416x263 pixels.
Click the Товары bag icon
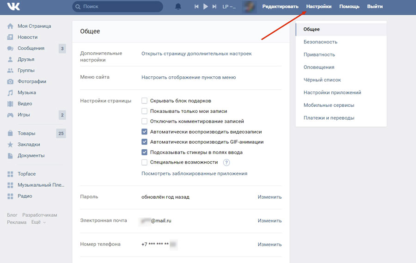[x=10, y=133]
